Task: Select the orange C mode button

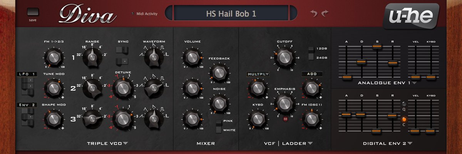Action: coord(404,119)
